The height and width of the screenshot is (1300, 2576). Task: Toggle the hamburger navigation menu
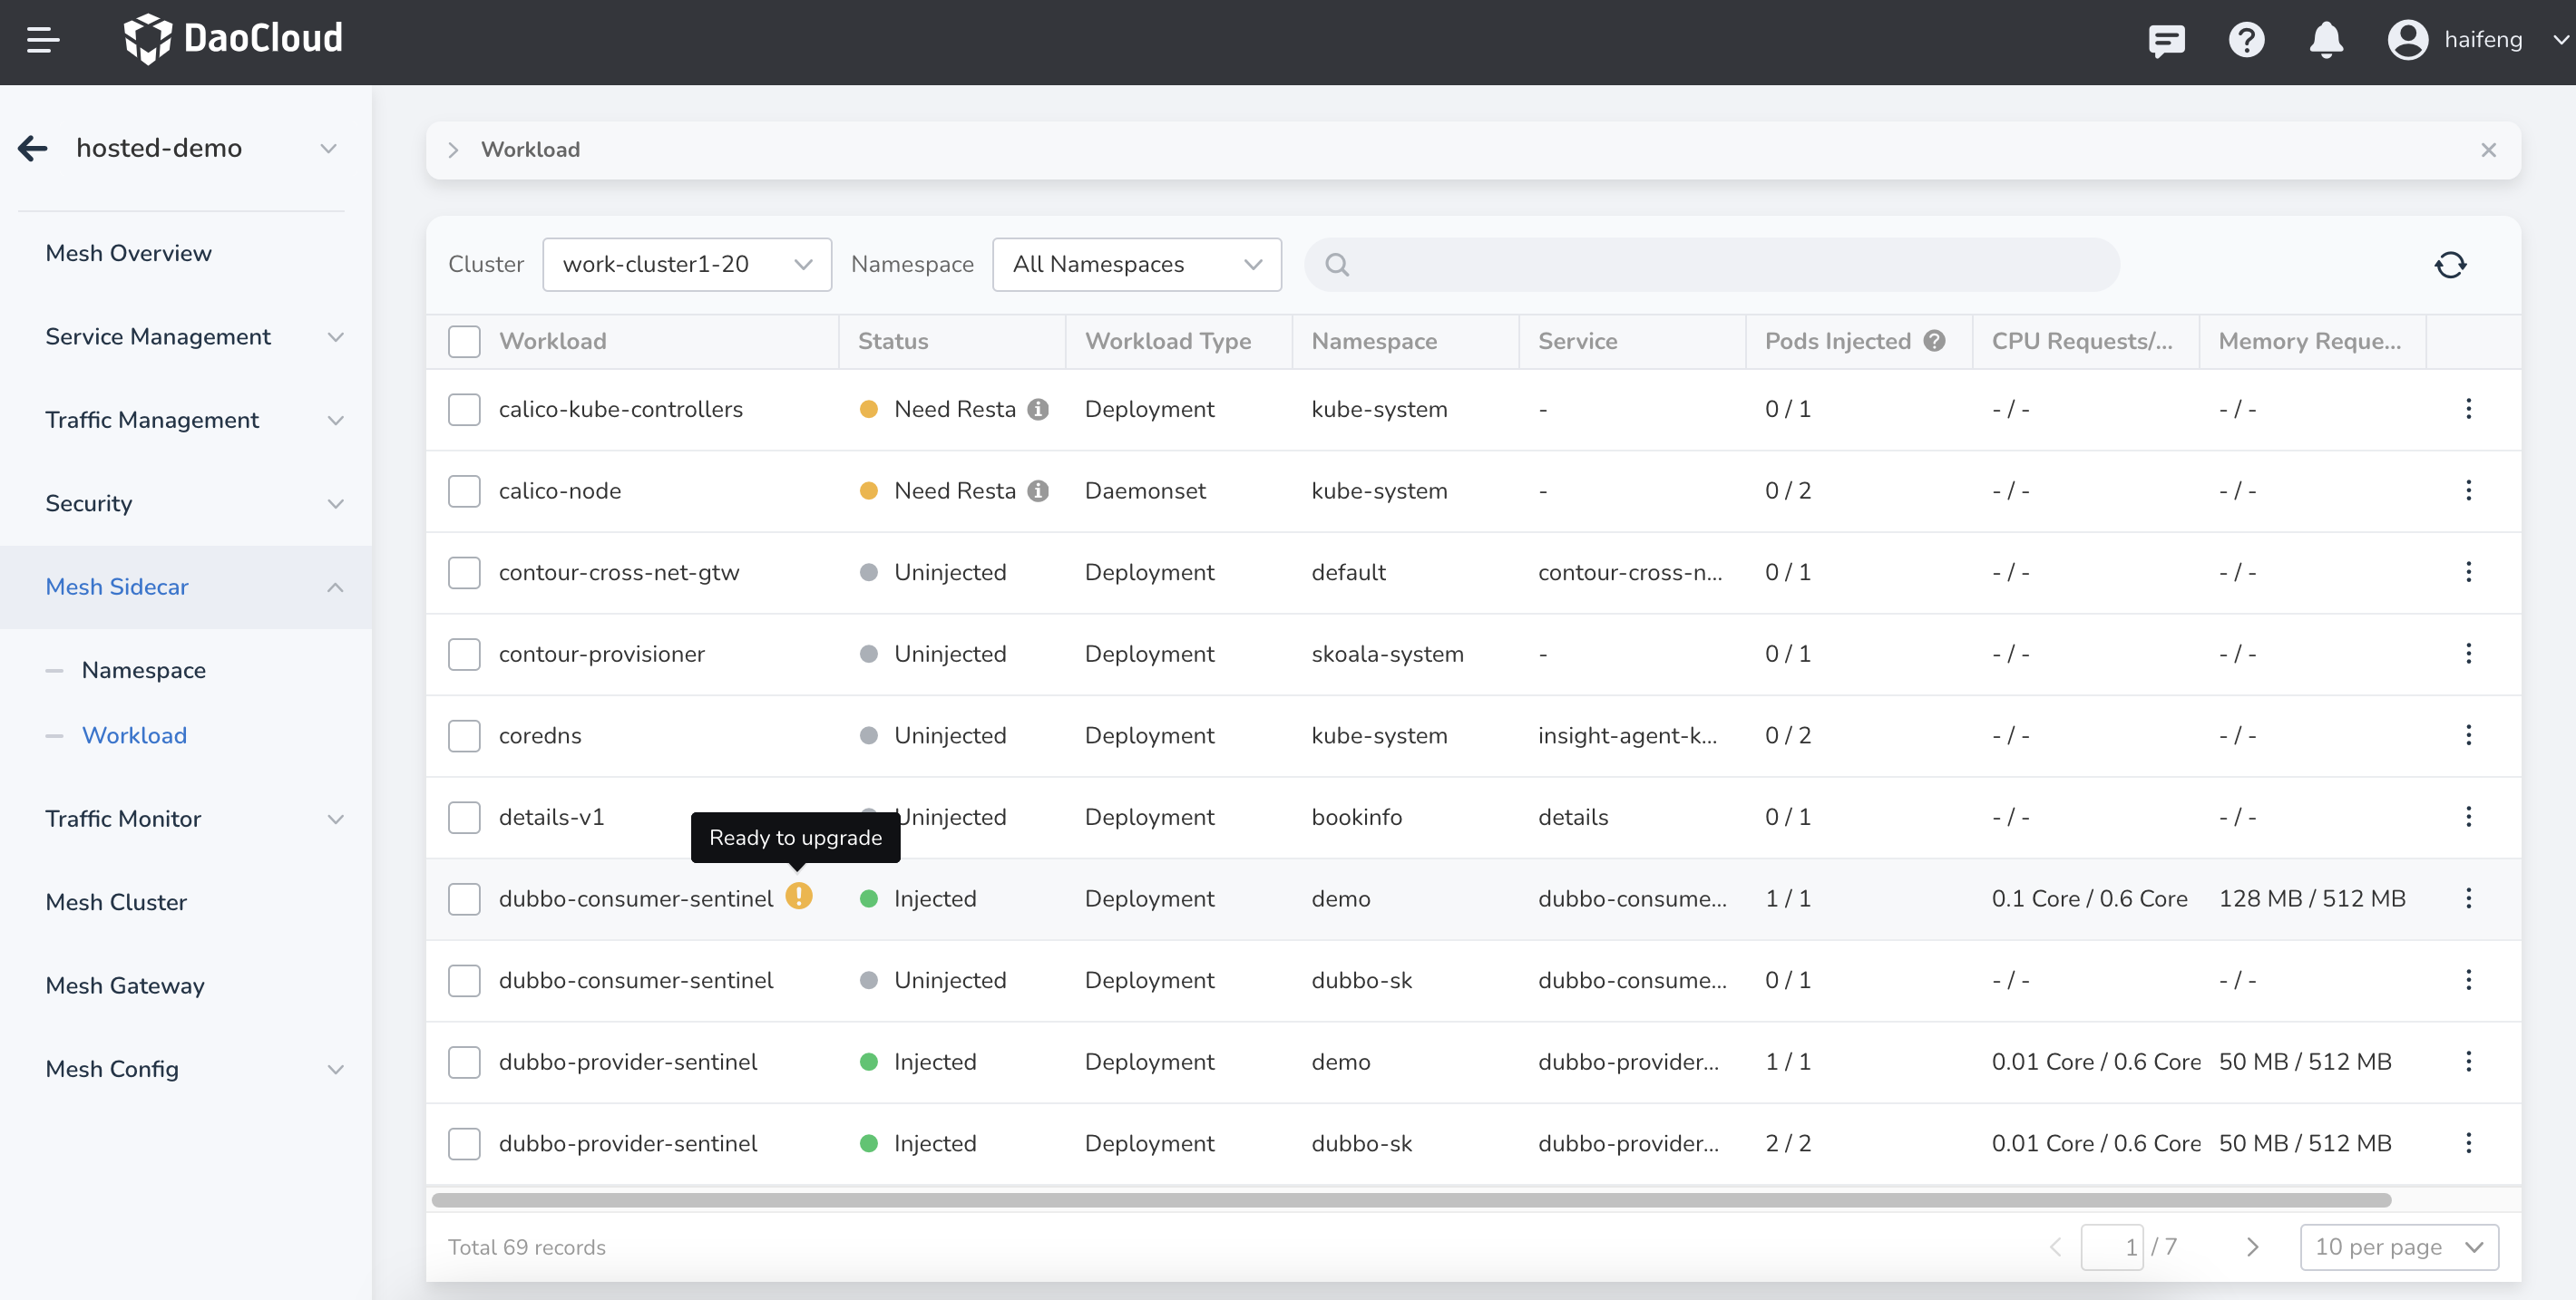pos(43,40)
